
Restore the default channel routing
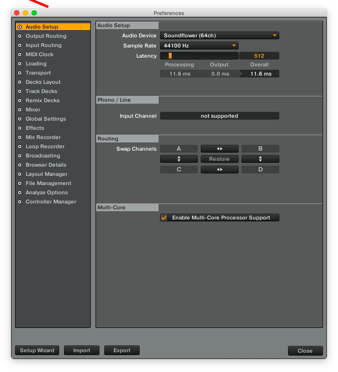pos(220,159)
